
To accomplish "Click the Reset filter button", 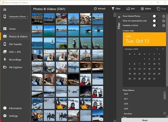I will pos(145,120).
